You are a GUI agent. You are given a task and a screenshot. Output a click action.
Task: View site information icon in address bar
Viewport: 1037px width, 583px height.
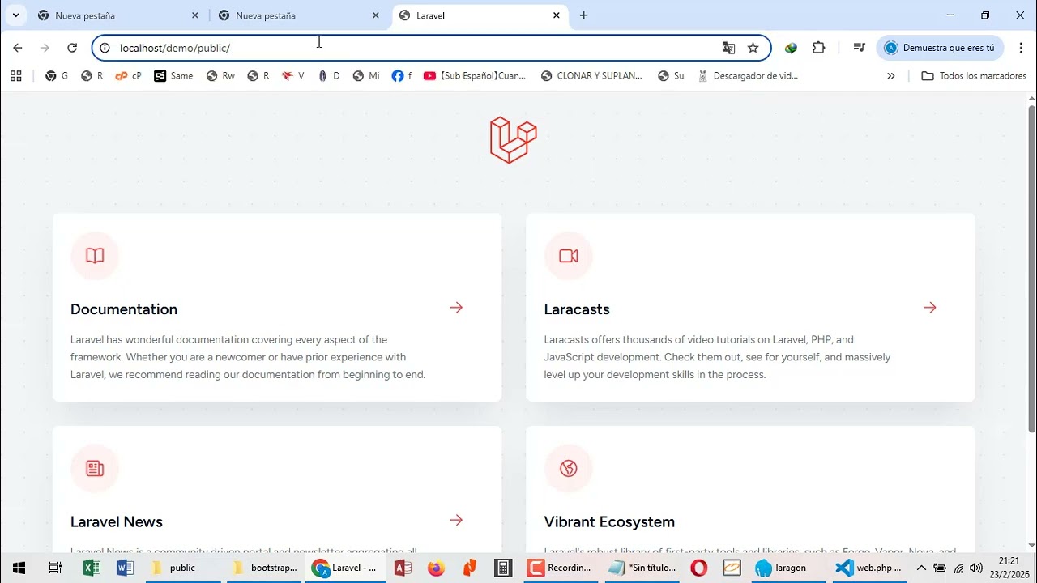point(105,48)
